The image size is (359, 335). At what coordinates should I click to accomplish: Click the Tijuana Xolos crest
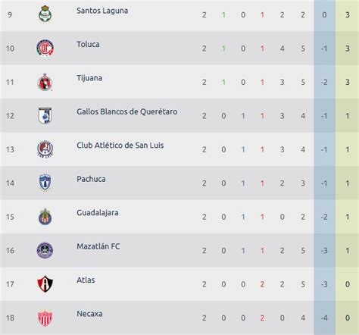tap(45, 82)
